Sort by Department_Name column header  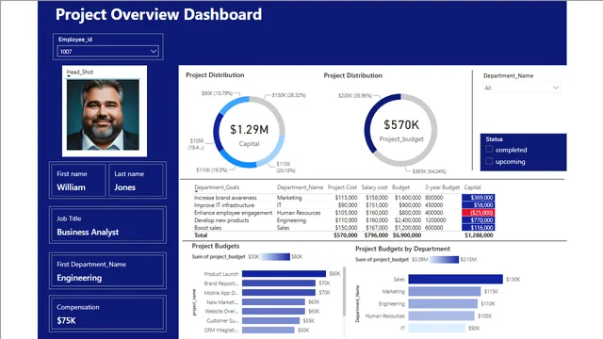[300, 187]
